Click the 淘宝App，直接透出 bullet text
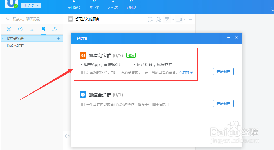274x150 pixels. pos(102,65)
